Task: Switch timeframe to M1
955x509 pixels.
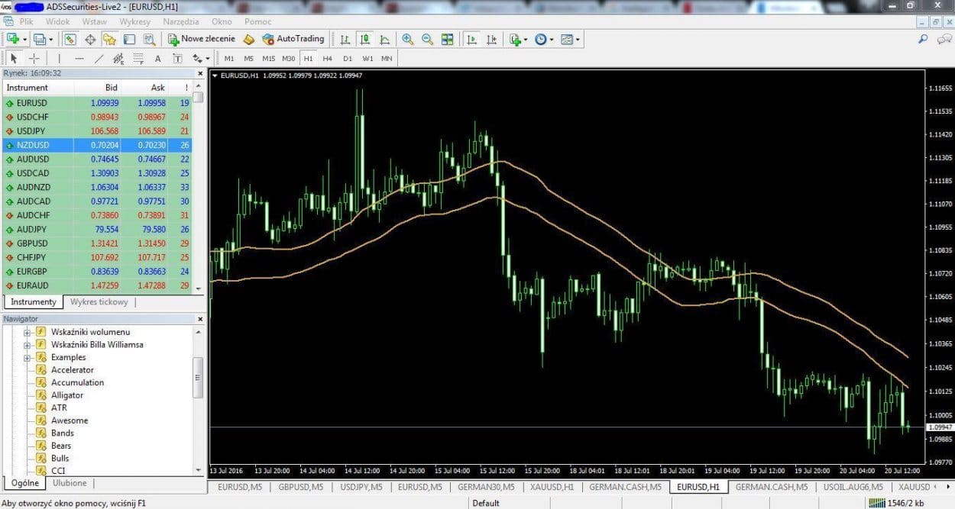Action: tap(229, 58)
